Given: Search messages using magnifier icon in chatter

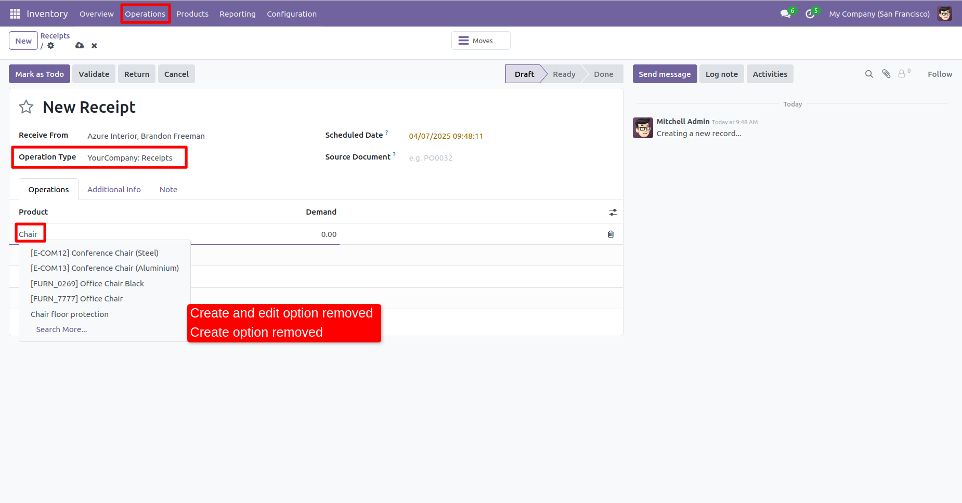Looking at the screenshot, I should tap(869, 74).
